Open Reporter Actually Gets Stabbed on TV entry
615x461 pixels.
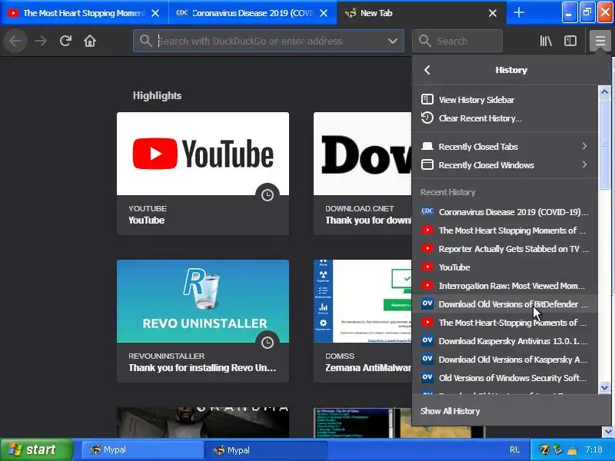[505, 248]
